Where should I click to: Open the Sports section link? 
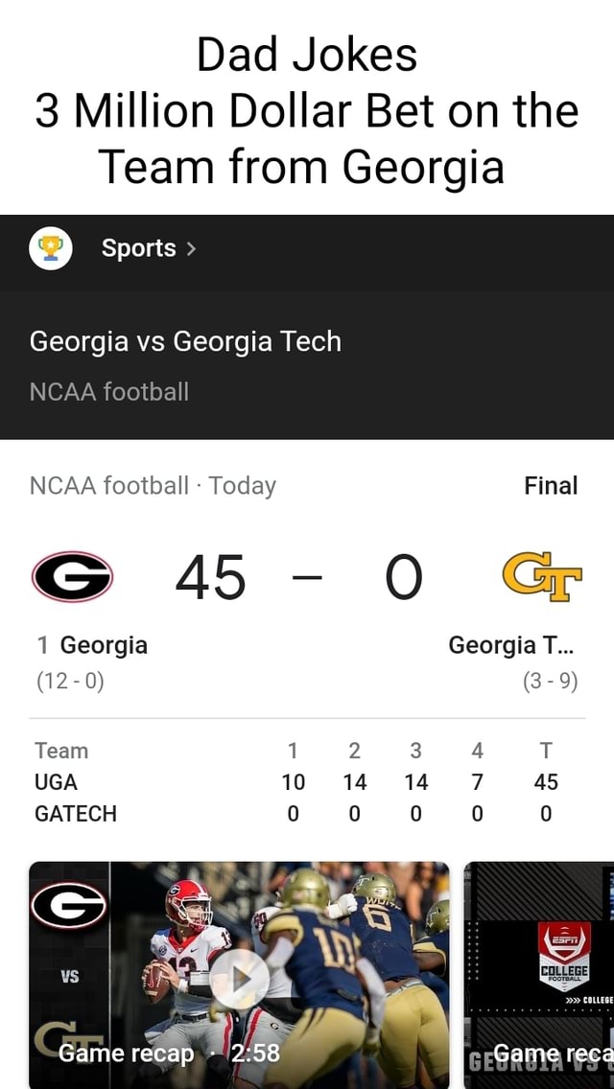(139, 248)
